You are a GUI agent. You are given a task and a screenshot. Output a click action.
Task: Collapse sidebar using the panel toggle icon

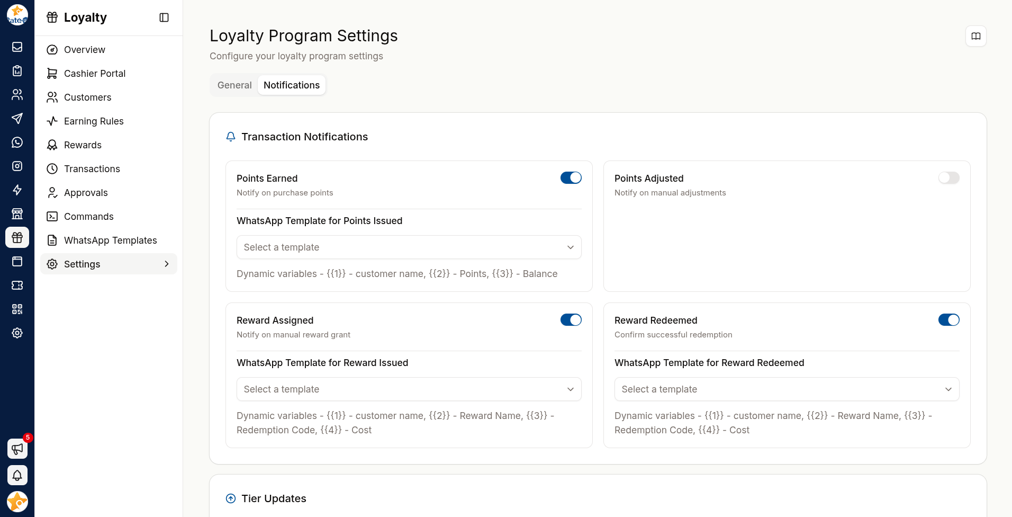click(x=164, y=17)
